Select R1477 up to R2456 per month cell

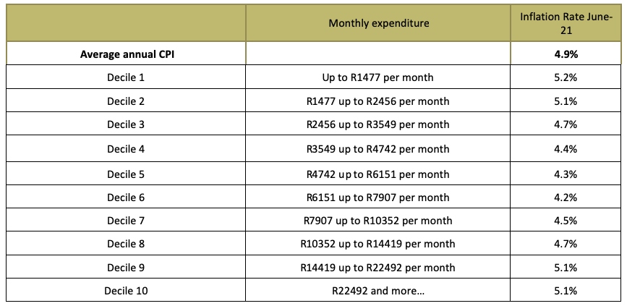point(378,101)
